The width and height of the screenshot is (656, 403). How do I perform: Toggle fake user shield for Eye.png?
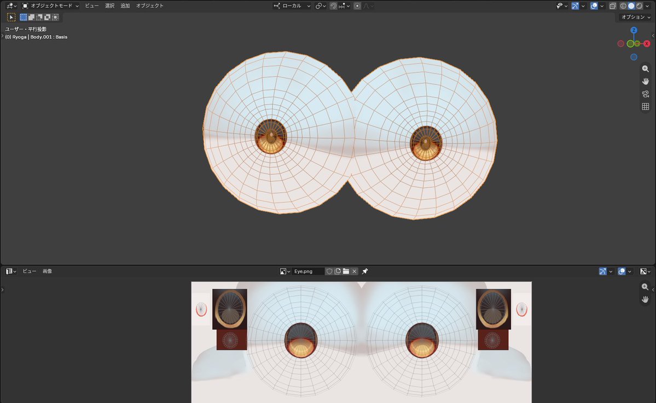(329, 271)
